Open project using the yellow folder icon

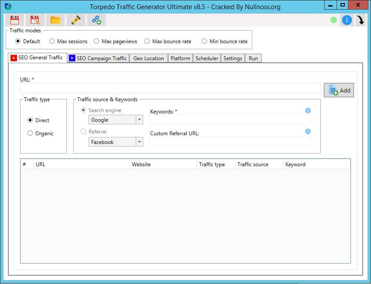(x=55, y=20)
